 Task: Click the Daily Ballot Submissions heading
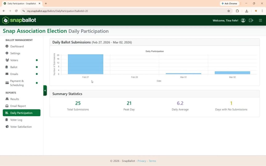[71, 42]
